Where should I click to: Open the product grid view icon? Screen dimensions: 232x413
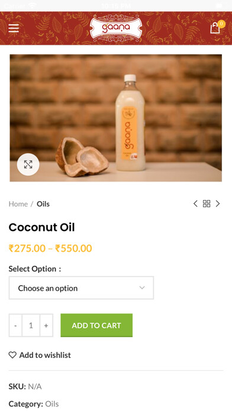tap(207, 204)
